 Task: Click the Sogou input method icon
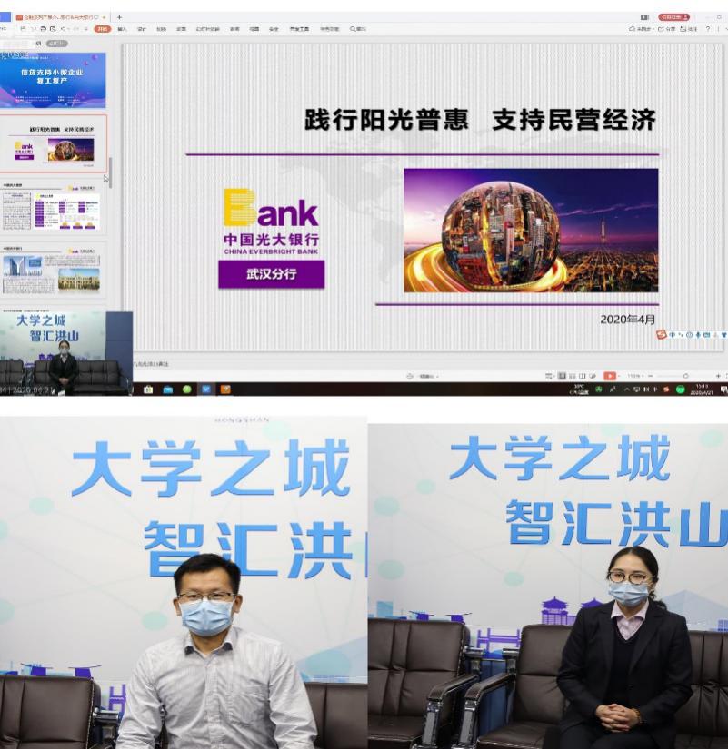point(663,334)
